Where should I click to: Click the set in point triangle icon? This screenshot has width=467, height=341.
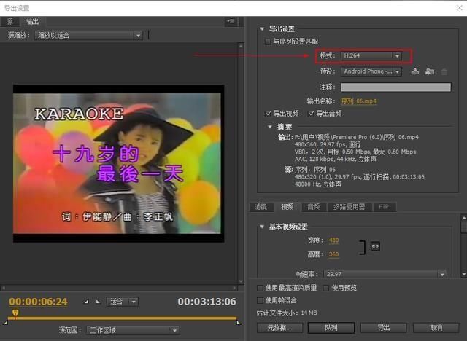[86, 302]
